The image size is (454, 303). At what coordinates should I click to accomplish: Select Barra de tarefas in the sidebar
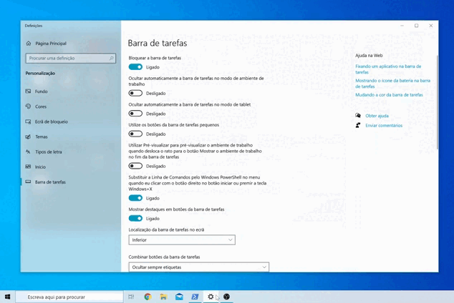(50, 182)
